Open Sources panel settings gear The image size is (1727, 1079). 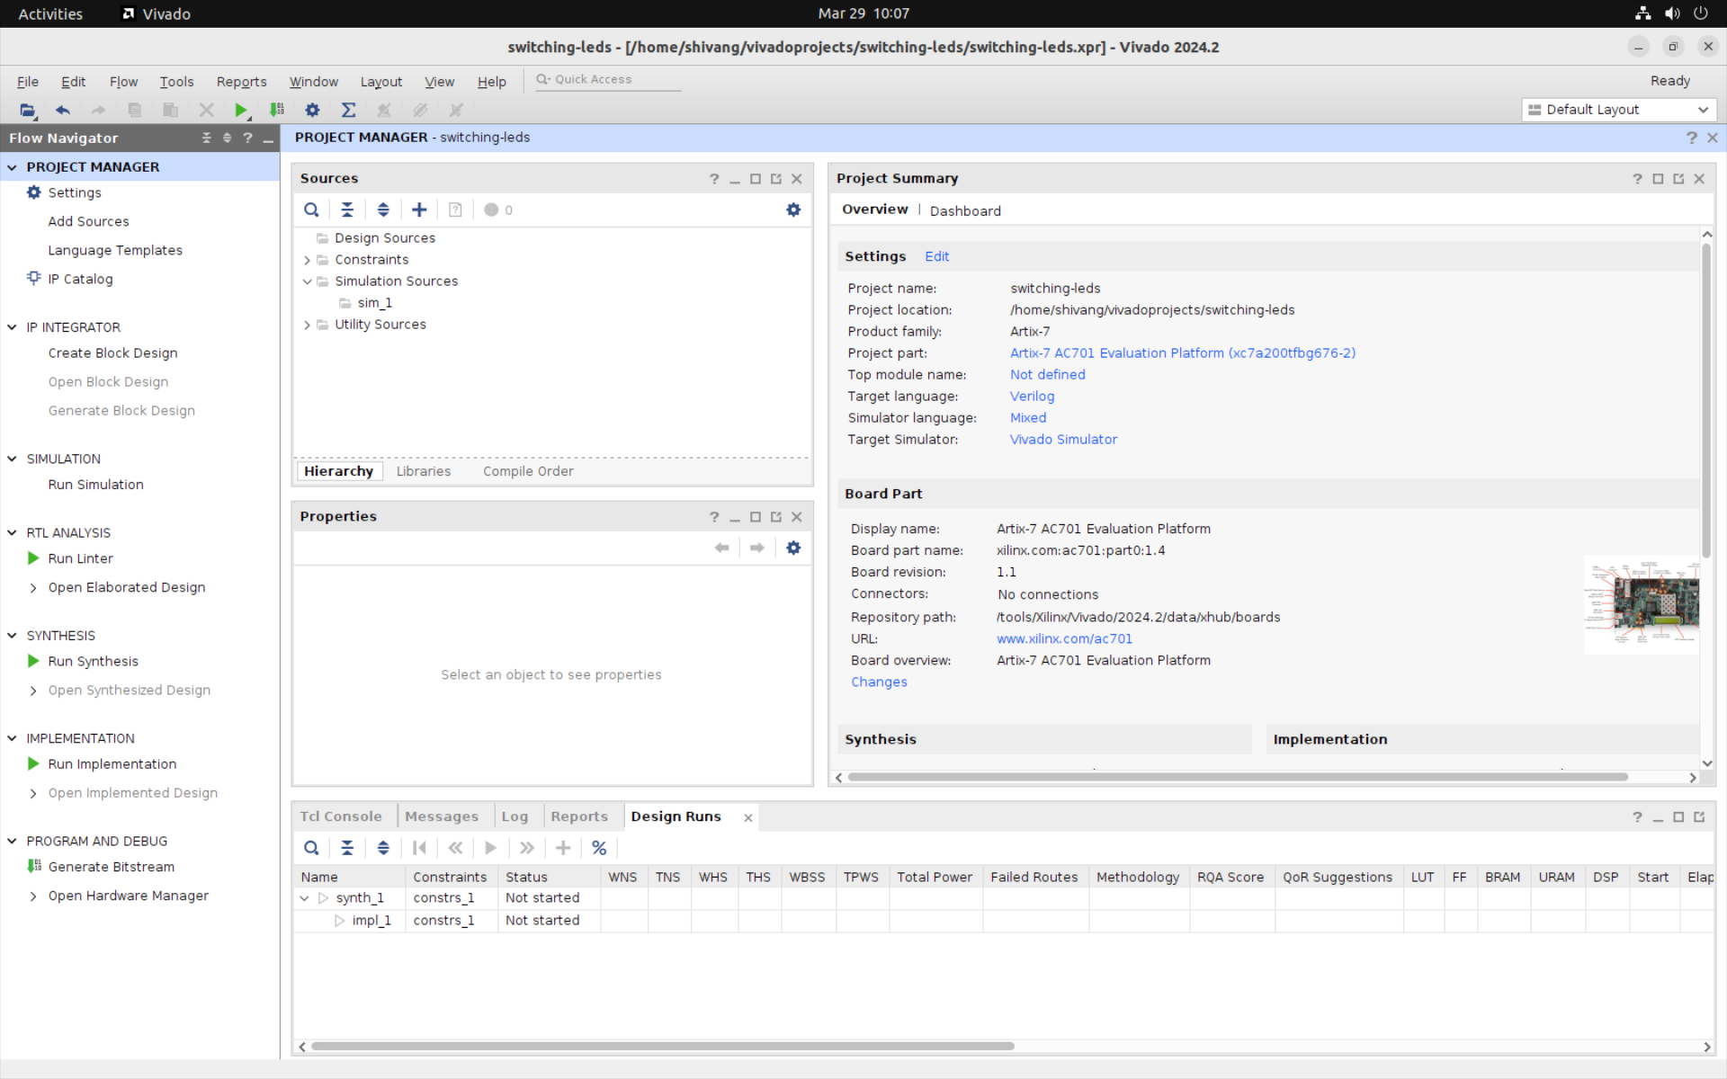click(x=792, y=210)
